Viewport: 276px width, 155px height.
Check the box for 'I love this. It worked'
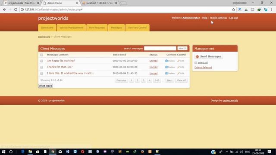pyautogui.click(x=41, y=74)
